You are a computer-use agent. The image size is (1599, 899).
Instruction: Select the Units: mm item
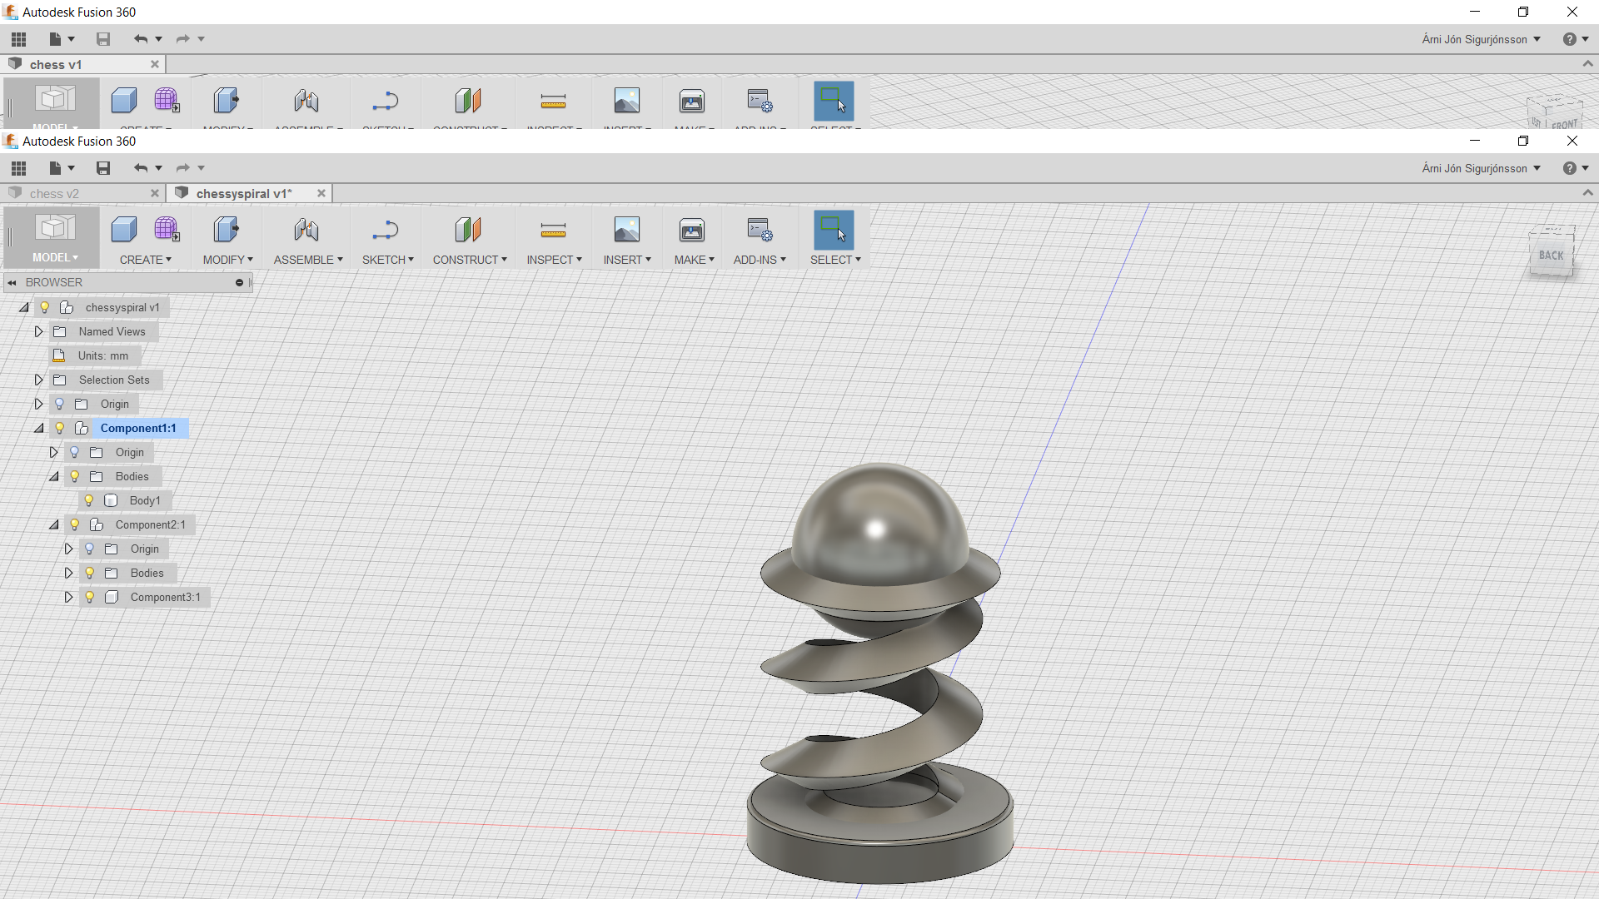coord(103,355)
